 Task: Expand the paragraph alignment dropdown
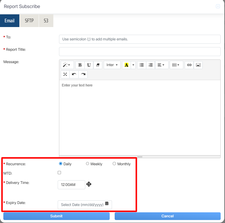click(x=161, y=65)
